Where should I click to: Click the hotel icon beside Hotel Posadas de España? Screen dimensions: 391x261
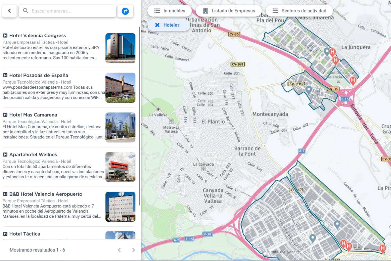click(x=5, y=75)
